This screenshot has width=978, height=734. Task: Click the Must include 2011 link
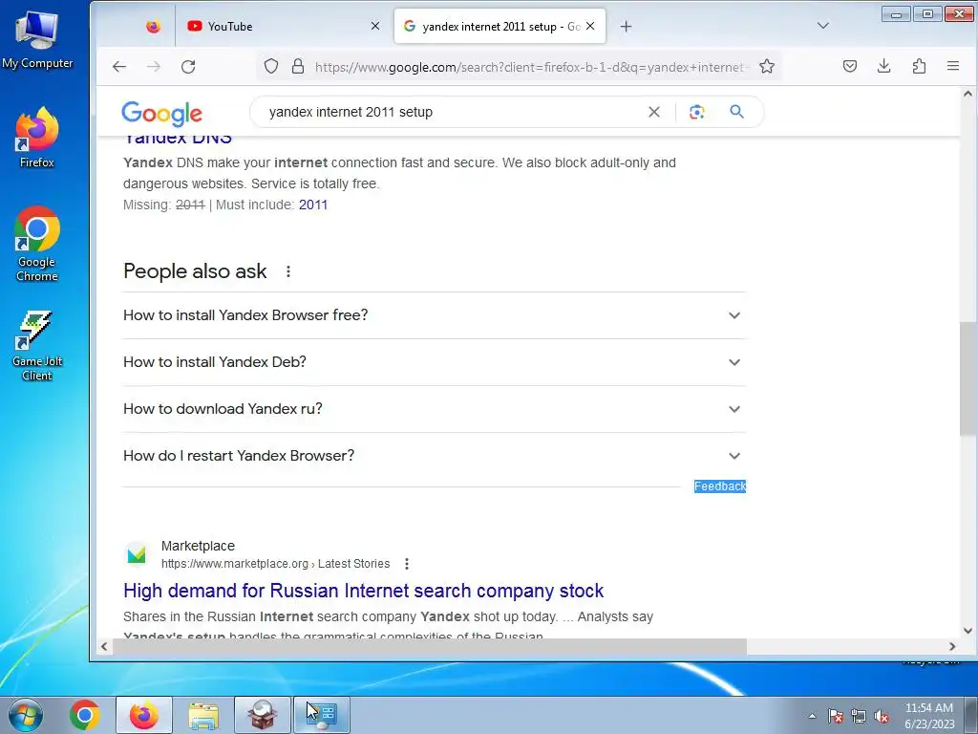click(x=313, y=205)
